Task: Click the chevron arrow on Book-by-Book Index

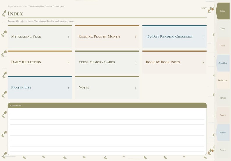Action: coord(203,62)
